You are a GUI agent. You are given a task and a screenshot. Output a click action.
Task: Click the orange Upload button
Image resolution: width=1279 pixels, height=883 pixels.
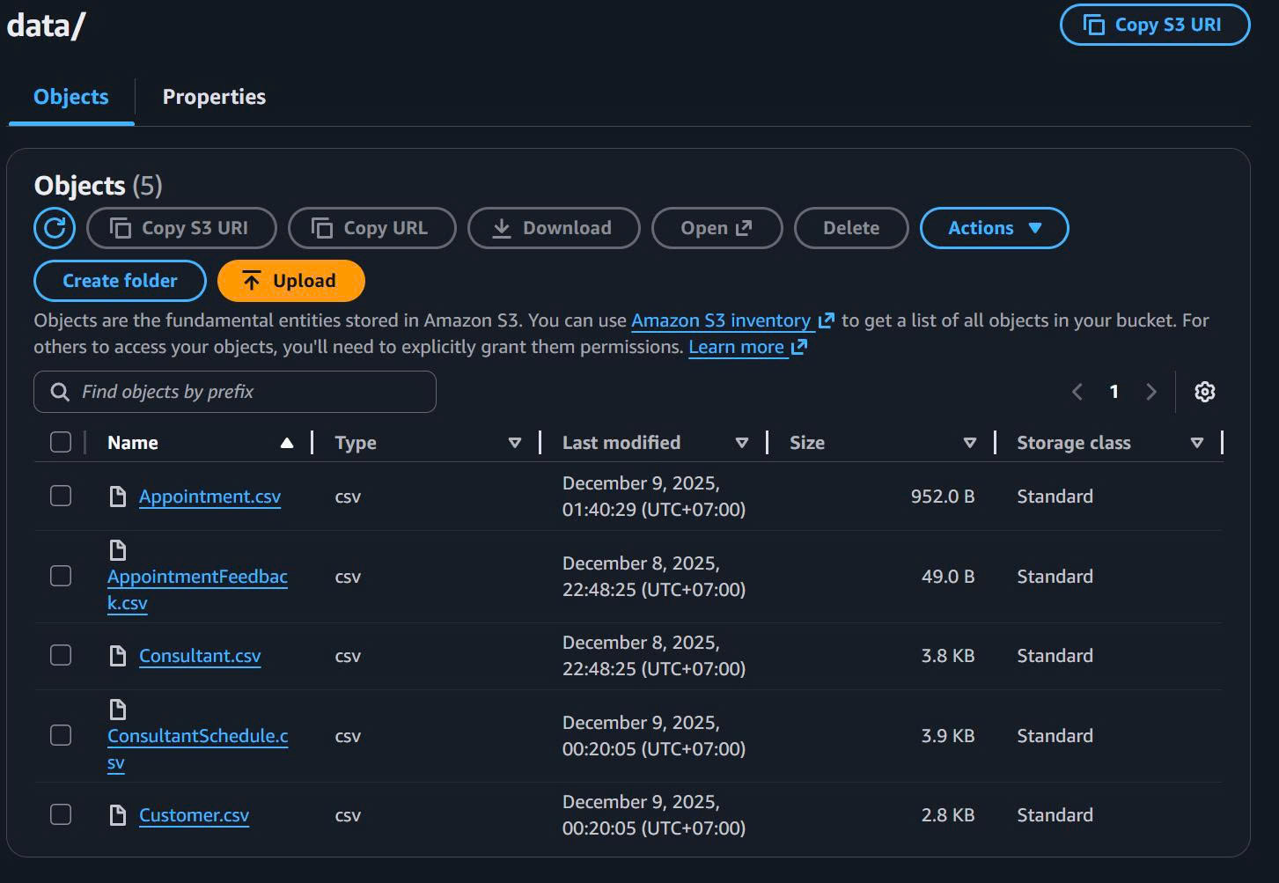tap(290, 281)
